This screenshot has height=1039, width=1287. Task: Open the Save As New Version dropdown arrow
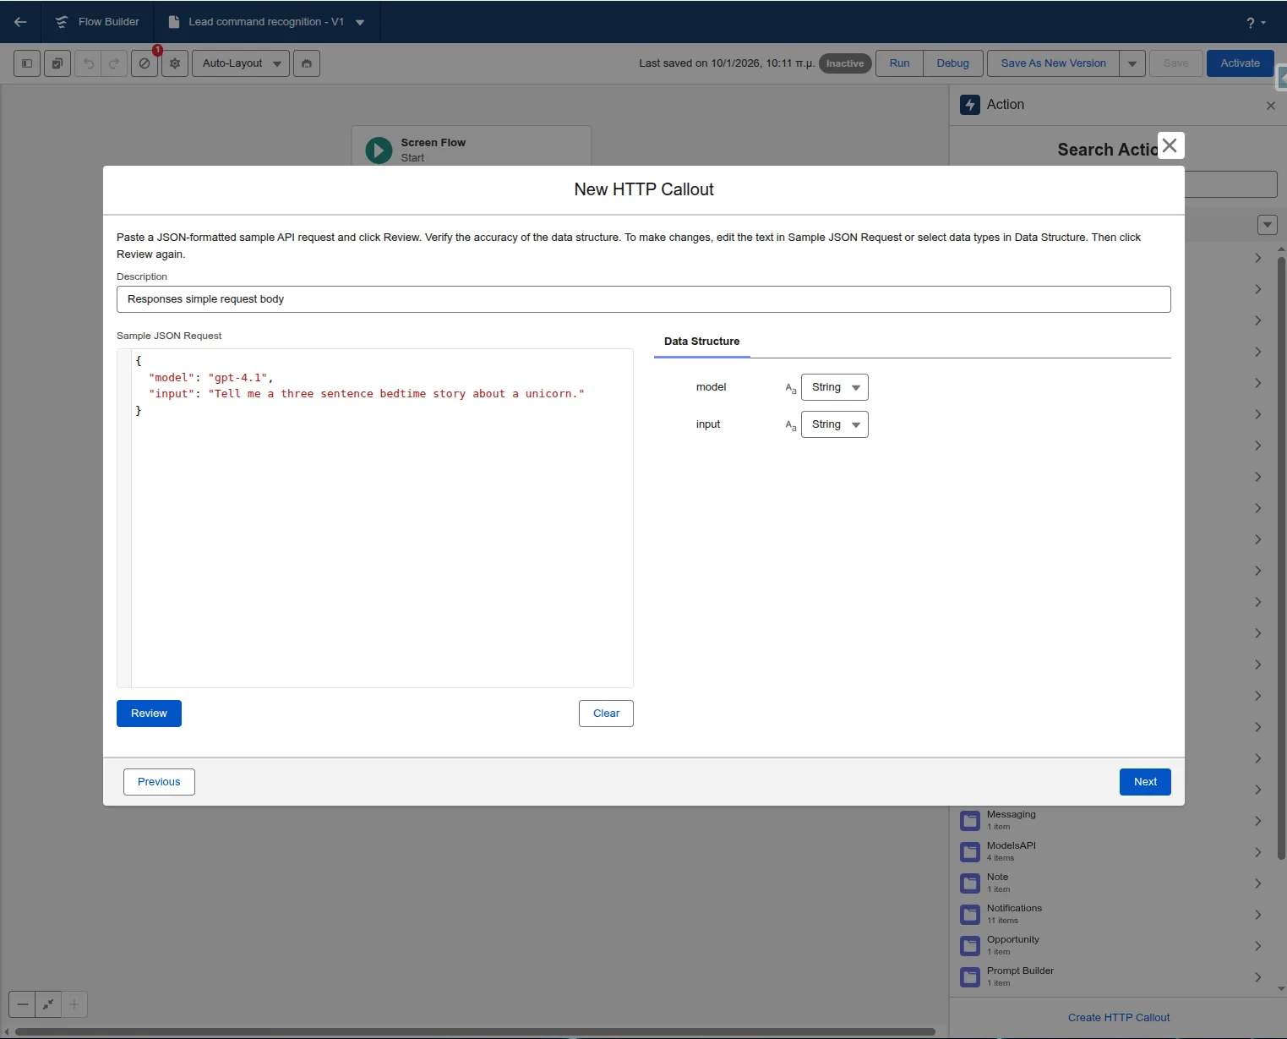pyautogui.click(x=1132, y=63)
